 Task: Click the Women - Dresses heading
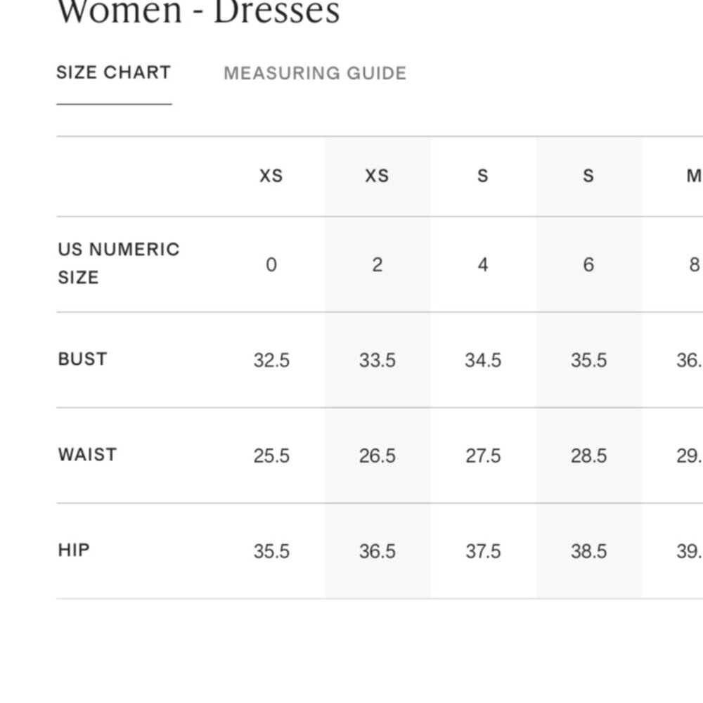click(199, 12)
